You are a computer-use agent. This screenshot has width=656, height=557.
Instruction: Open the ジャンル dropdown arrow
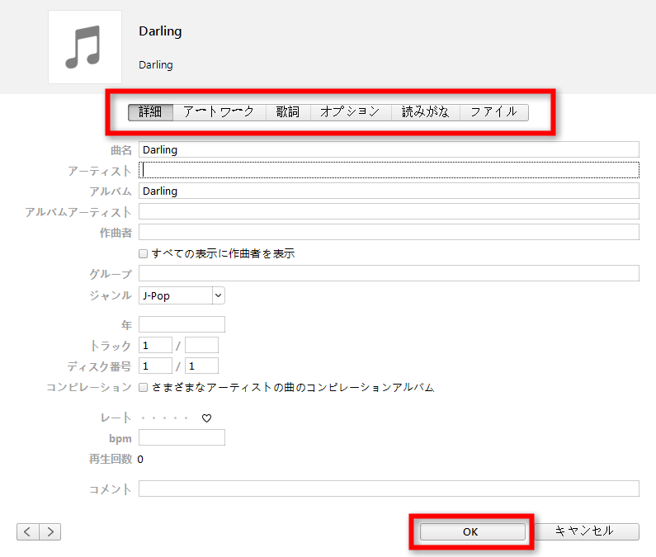click(x=219, y=295)
